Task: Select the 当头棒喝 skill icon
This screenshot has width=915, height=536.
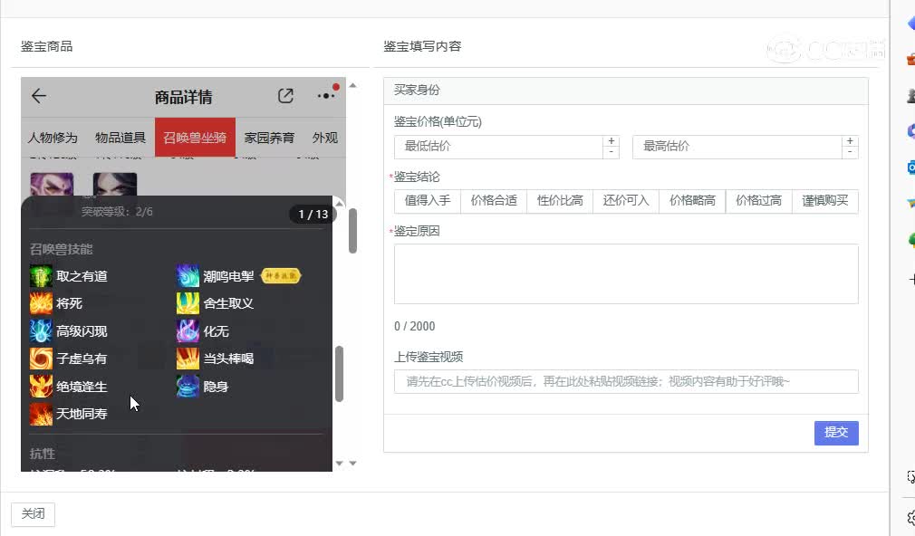Action: [188, 359]
